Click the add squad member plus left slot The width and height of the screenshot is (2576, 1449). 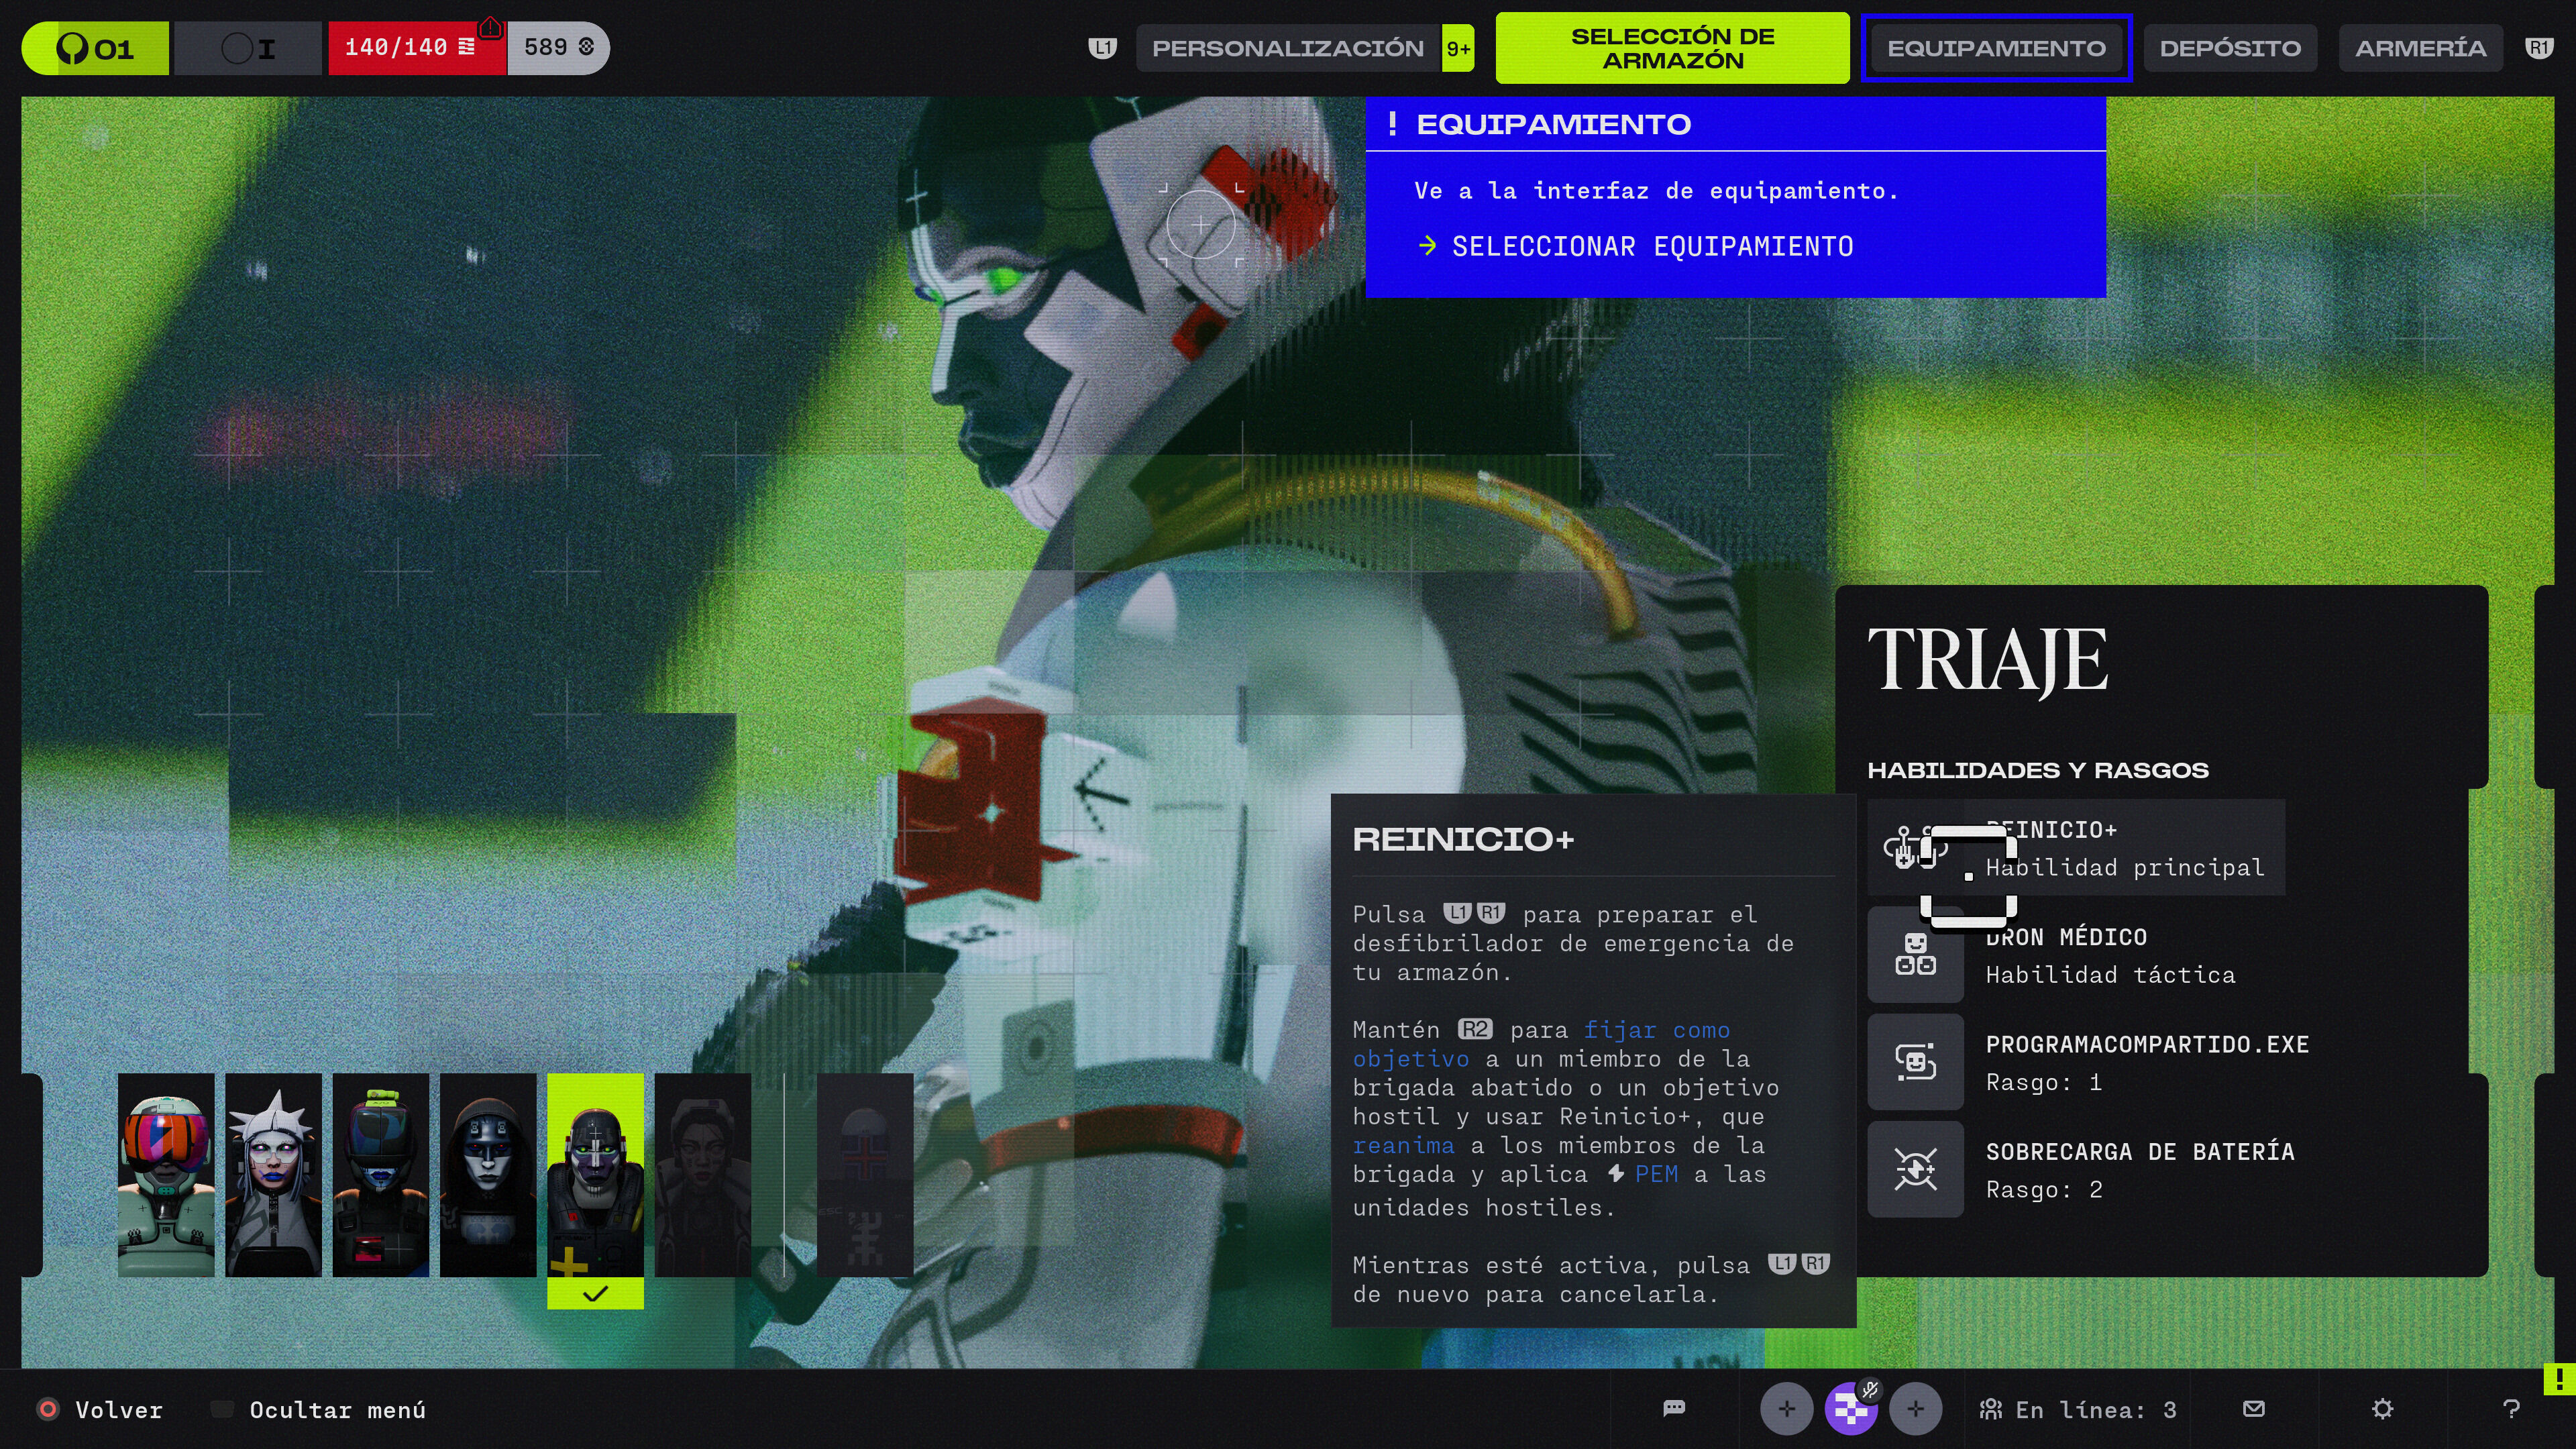pos(1786,1409)
